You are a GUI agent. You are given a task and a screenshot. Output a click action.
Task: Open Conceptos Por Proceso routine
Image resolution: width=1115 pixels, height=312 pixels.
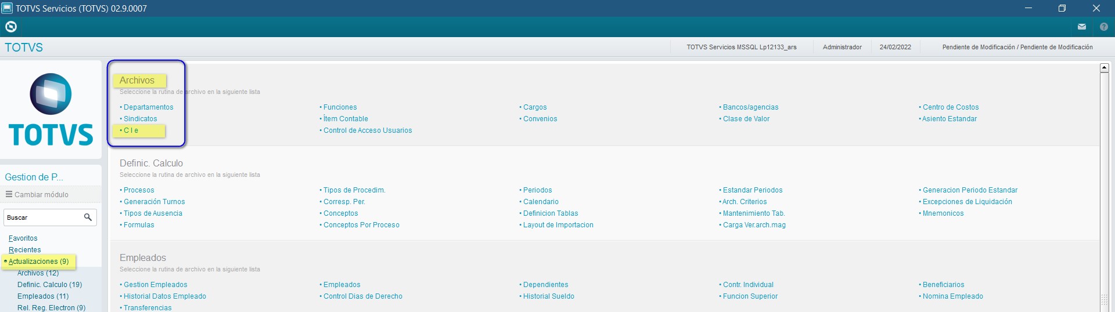(361, 225)
